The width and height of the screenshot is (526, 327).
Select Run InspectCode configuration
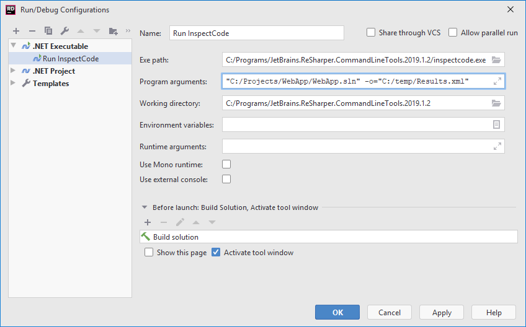[70, 59]
